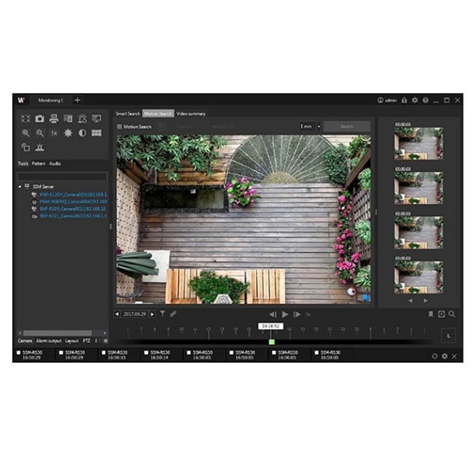Enable the Motion Search checkbox
Image resolution: width=475 pixels, height=475 pixels.
point(120,126)
